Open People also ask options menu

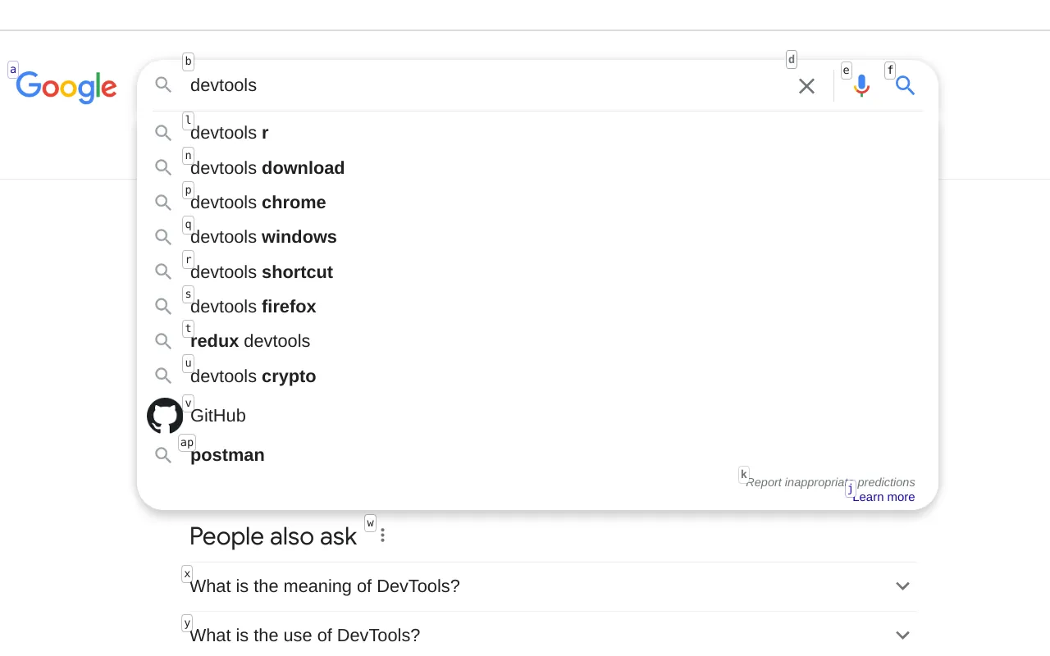point(382,535)
